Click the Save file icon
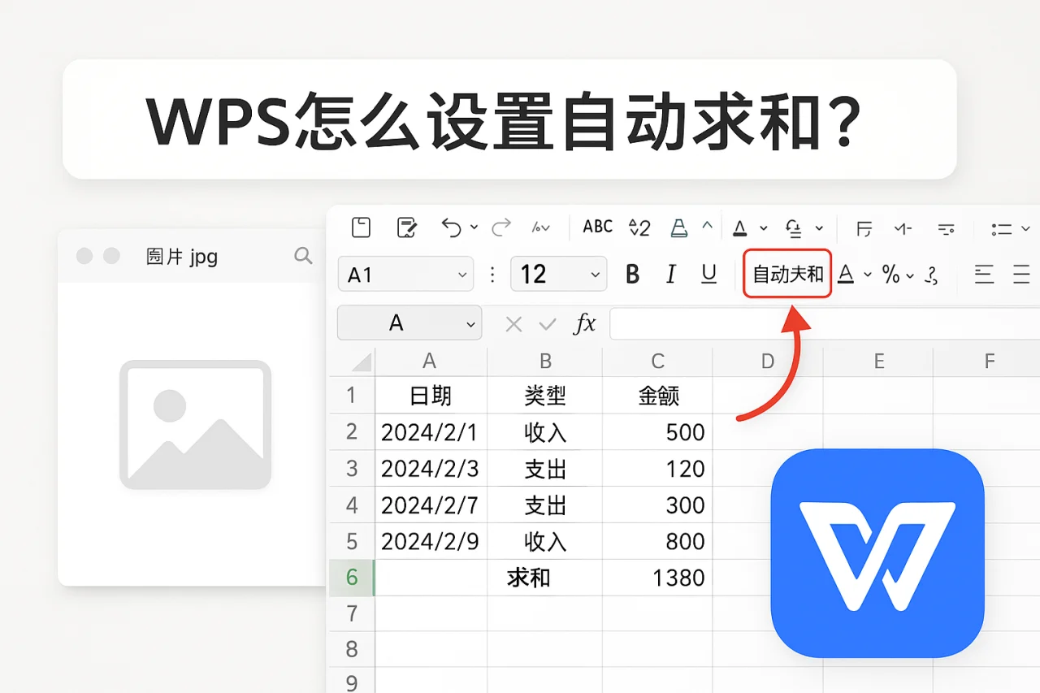 coord(361,227)
